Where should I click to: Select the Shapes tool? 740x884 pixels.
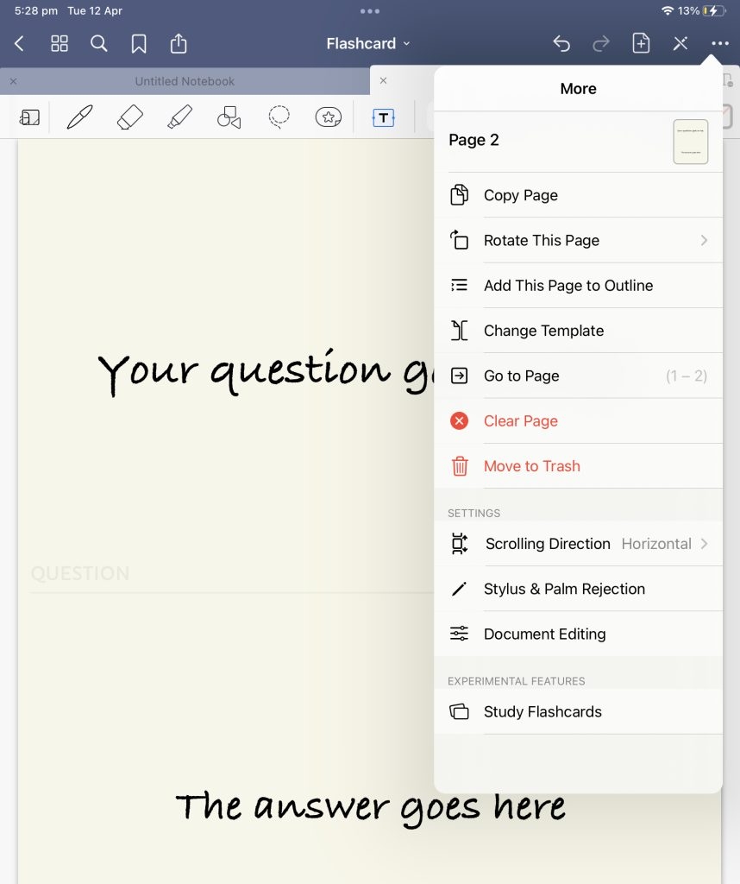(229, 117)
